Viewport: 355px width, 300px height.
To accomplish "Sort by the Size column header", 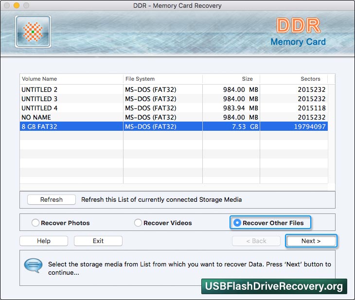I will tap(231, 79).
